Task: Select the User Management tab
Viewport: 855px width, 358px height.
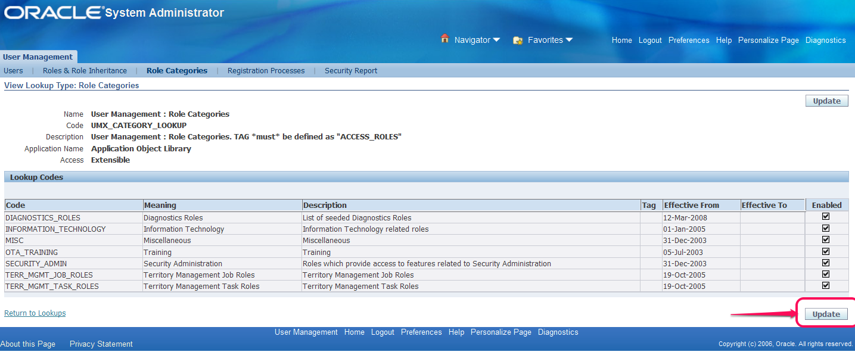Action: coord(38,57)
